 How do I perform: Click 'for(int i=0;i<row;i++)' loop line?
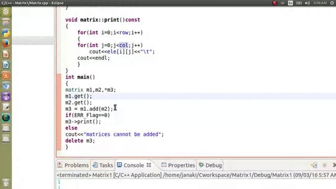(x=110, y=33)
